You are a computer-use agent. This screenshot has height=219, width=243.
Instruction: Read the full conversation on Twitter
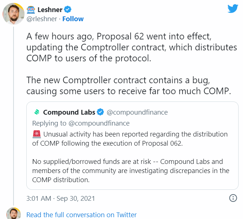[x=81, y=215]
